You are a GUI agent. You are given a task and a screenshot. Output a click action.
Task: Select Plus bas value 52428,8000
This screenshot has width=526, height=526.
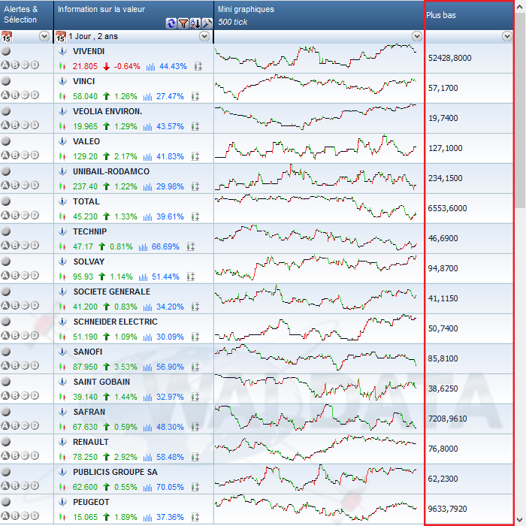point(449,58)
